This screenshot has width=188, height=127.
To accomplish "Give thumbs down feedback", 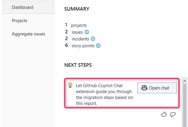I will click(173, 115).
